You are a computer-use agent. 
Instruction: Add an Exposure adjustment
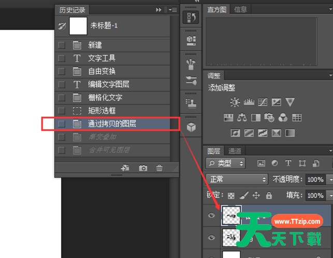(277, 102)
